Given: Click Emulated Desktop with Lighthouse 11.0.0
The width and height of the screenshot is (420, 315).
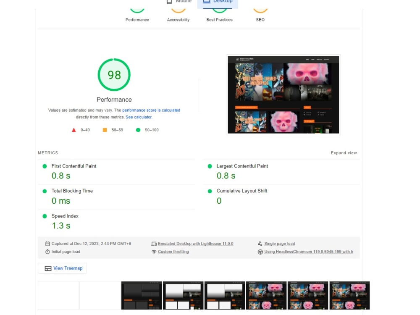Looking at the screenshot, I should coord(196,244).
